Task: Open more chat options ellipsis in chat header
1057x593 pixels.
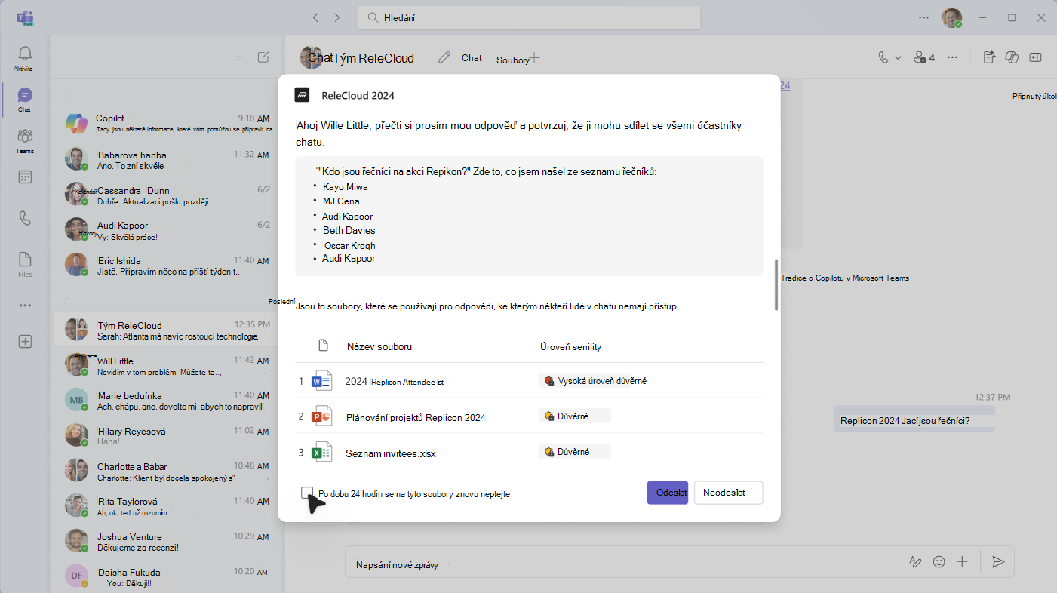Action: pyautogui.click(x=953, y=57)
